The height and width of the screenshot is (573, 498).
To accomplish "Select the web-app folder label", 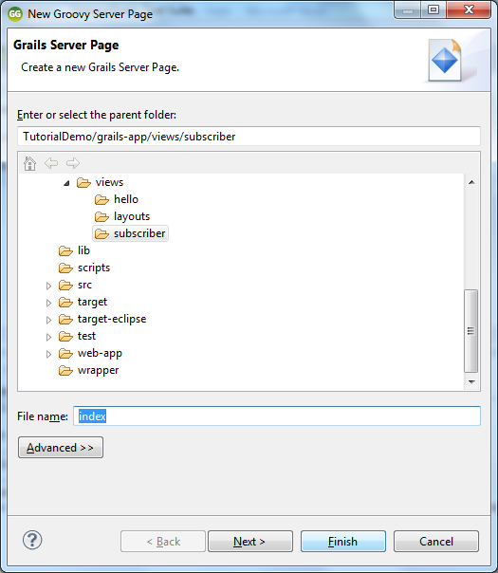I will (100, 353).
